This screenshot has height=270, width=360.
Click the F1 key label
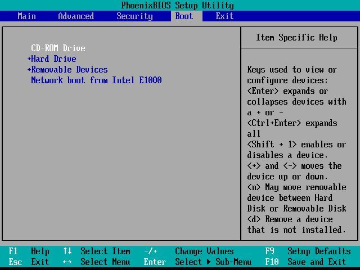(x=13, y=251)
